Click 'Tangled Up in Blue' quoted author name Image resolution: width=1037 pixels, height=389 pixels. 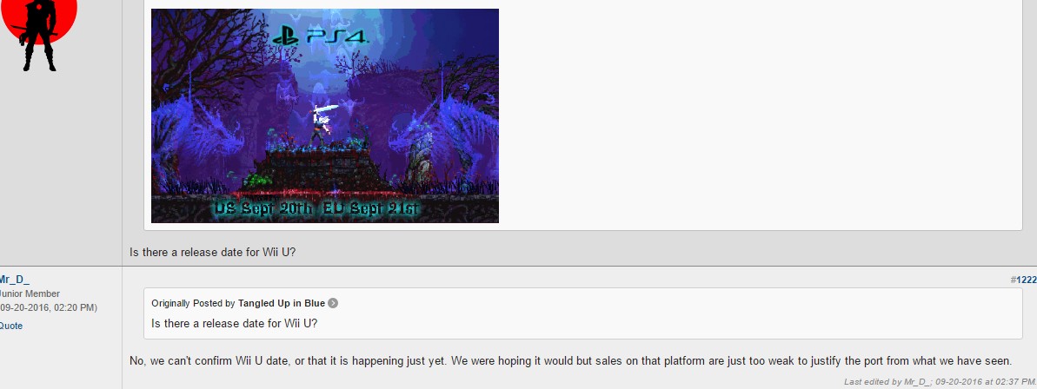(x=281, y=303)
